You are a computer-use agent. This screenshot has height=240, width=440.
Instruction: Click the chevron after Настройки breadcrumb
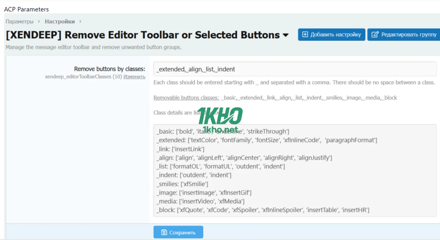pos(80,22)
